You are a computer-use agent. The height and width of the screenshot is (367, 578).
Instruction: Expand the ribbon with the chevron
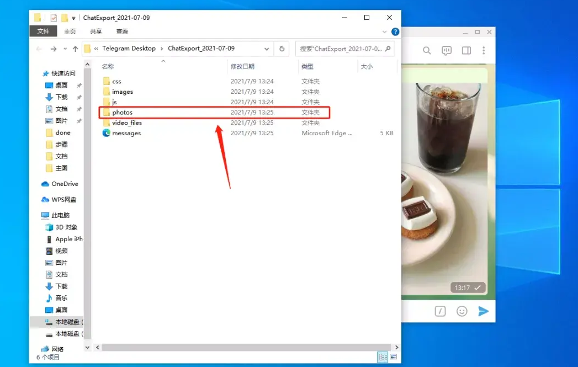coord(386,32)
